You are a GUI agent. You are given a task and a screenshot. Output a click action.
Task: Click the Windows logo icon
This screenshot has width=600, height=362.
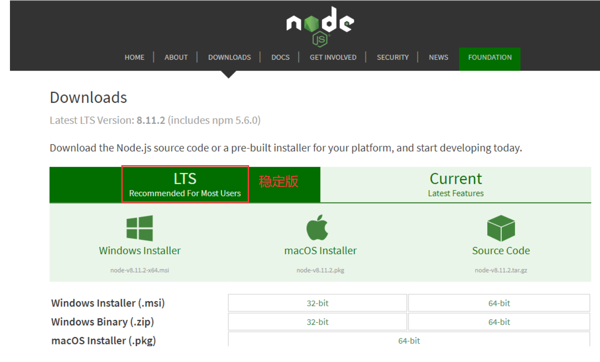point(139,228)
